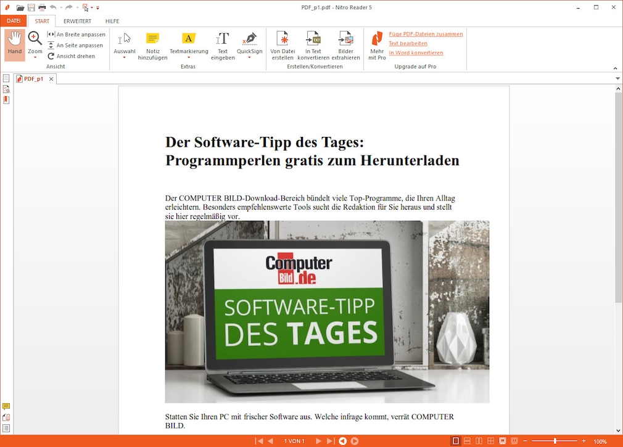The height and width of the screenshot is (447, 623).
Task: Click Bilder extrahieren icon
Action: point(345,39)
